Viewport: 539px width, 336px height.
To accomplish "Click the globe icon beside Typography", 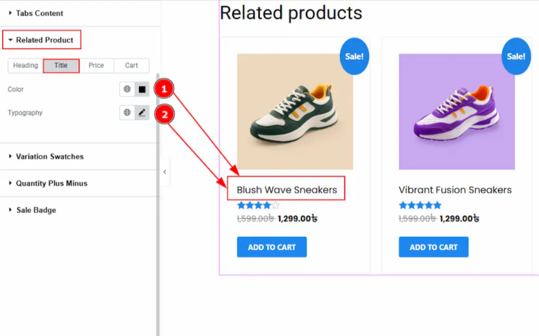I will (x=127, y=113).
